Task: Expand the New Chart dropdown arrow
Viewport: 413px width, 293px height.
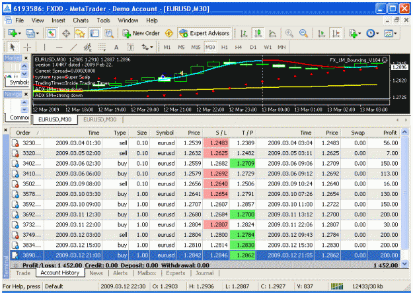Action: pos(19,34)
